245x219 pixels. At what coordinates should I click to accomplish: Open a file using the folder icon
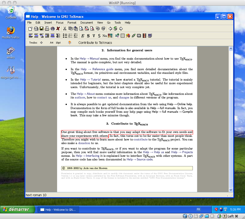point(36,29)
